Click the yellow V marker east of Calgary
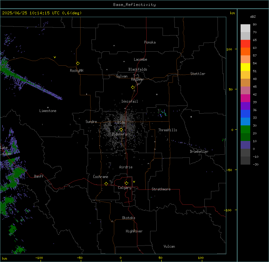The height and width of the screenshot is (262, 269). point(134,182)
